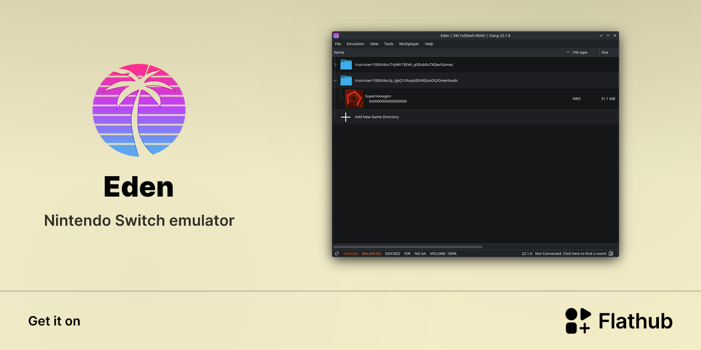This screenshot has width=701, height=350.
Task: Open the View menu
Action: click(x=374, y=44)
